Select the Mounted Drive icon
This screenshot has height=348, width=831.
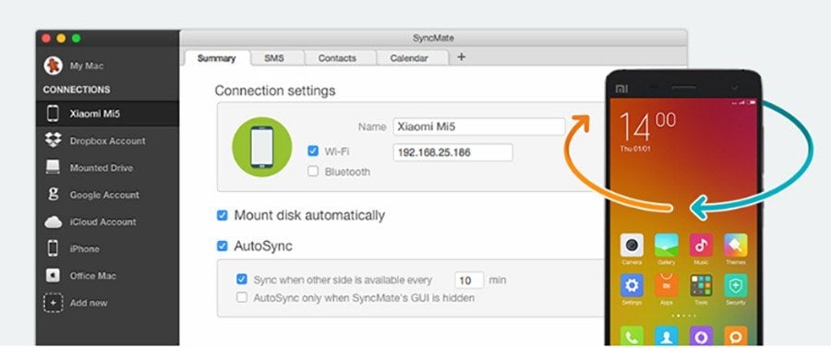tap(53, 167)
